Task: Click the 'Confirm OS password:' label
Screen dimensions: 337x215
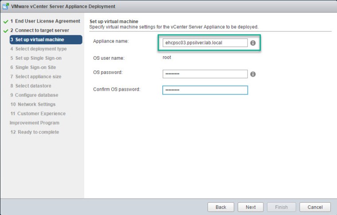Action: 117,89
